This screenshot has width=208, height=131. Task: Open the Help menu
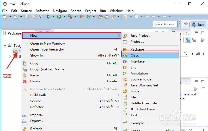click(x=130, y=11)
